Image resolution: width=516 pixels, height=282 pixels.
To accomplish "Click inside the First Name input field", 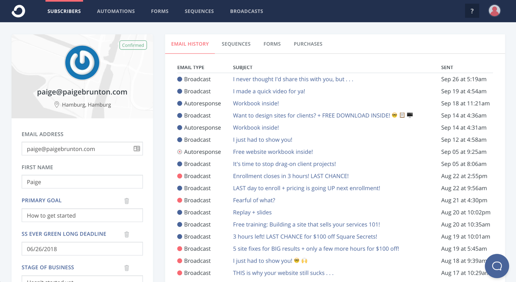I will click(82, 182).
